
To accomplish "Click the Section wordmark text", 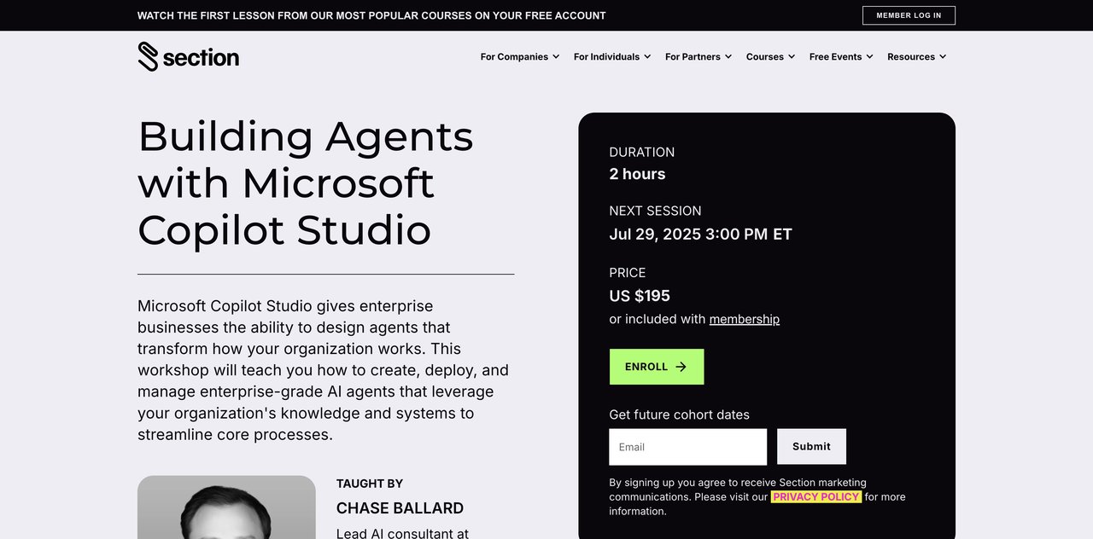I will pos(201,57).
